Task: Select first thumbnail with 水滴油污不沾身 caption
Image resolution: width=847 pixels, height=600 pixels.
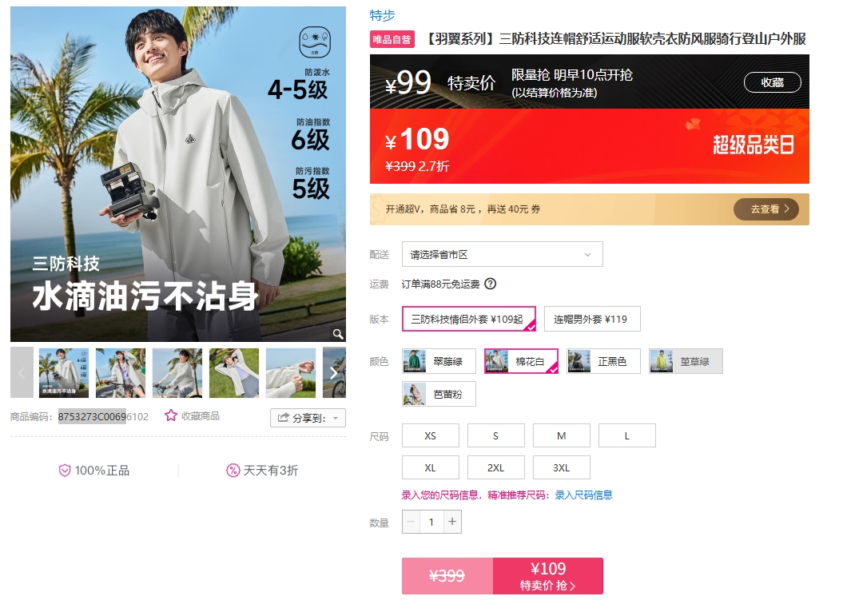Action: pos(64,372)
